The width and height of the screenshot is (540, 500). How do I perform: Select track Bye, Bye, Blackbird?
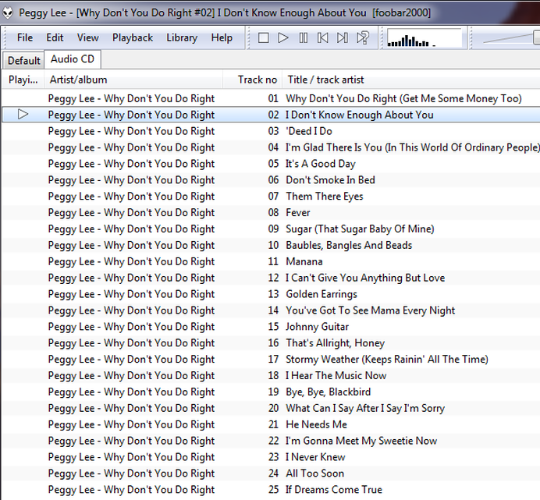(271, 392)
